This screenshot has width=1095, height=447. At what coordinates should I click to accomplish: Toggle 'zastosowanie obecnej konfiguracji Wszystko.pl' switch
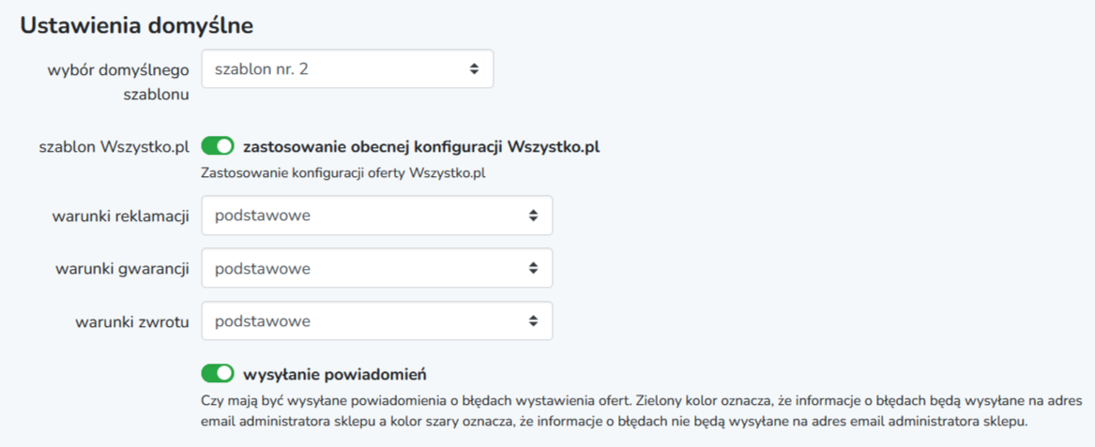point(217,146)
